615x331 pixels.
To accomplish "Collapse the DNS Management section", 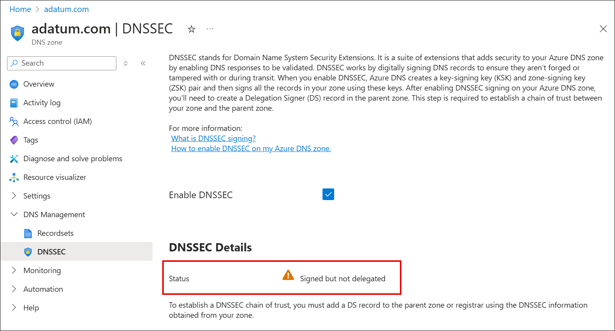I will [x=14, y=214].
